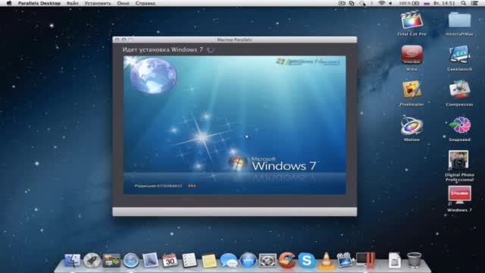Open the Wine desktop icon
485x273 pixels.
pyautogui.click(x=411, y=55)
